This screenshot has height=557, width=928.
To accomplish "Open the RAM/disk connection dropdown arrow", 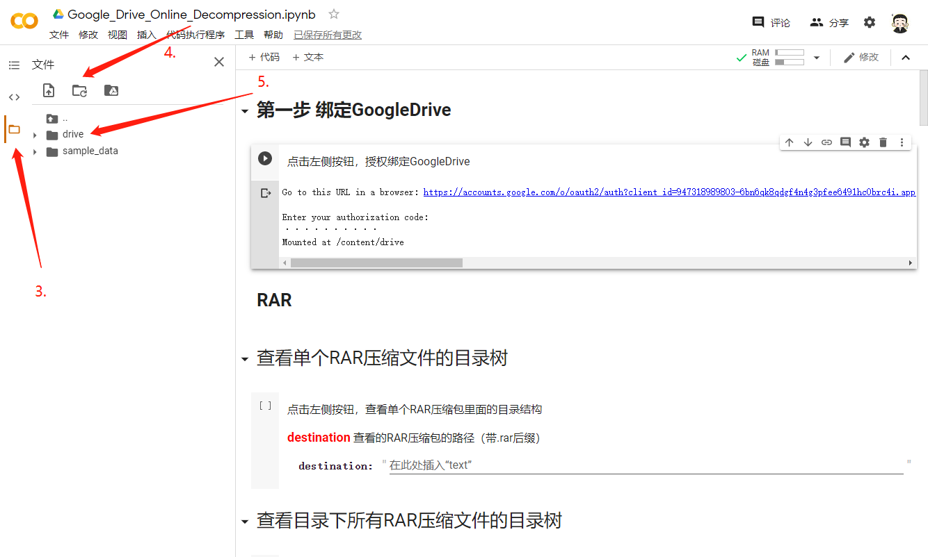I will (817, 58).
